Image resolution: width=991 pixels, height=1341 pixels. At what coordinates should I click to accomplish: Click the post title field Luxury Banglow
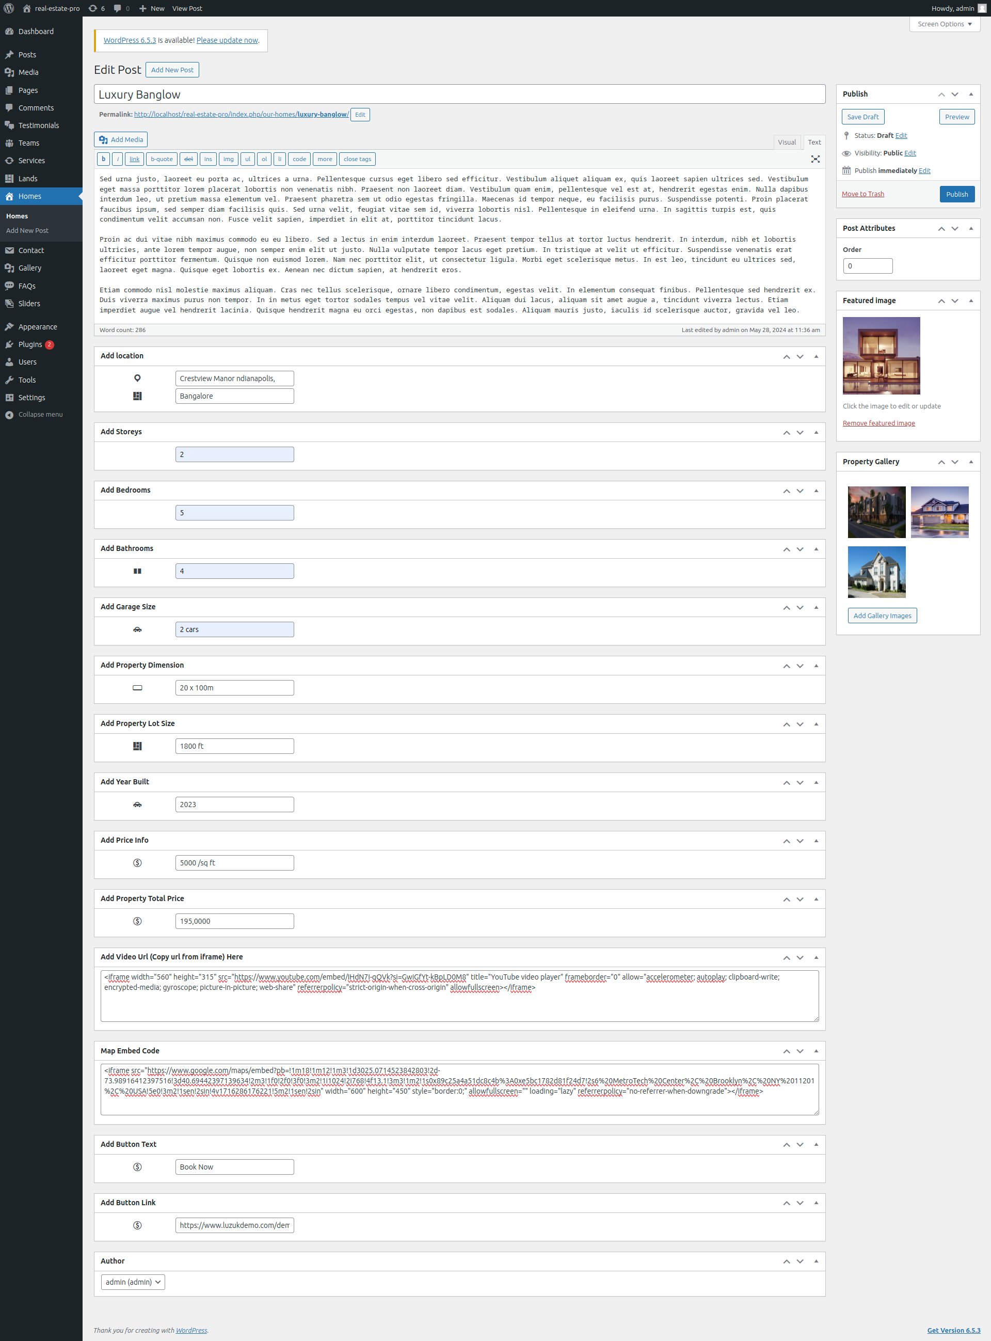pyautogui.click(x=459, y=95)
